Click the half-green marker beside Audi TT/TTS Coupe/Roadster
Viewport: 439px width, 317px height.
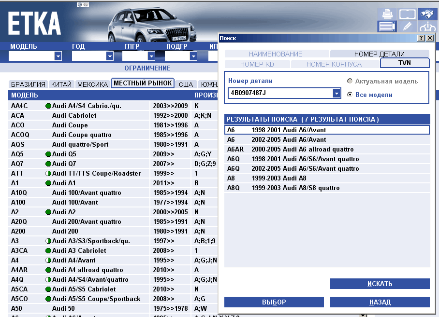(48, 173)
